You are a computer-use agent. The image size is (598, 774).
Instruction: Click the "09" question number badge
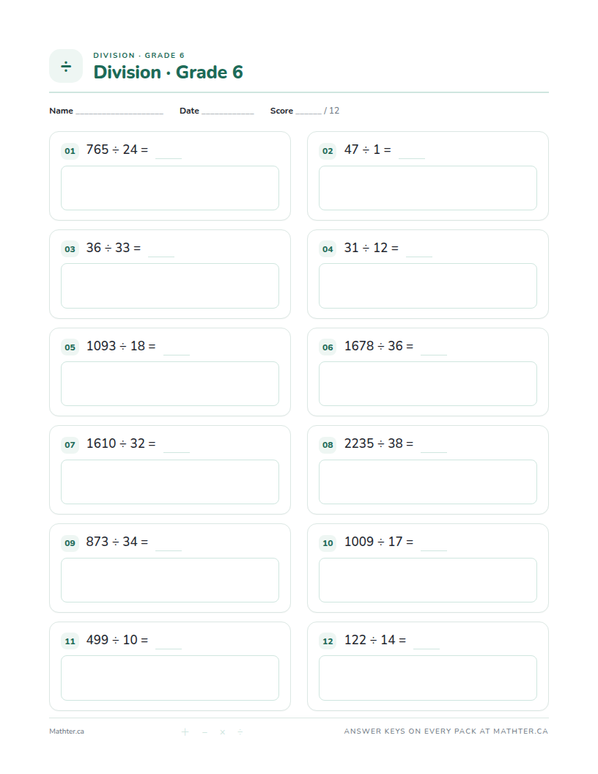(x=70, y=543)
